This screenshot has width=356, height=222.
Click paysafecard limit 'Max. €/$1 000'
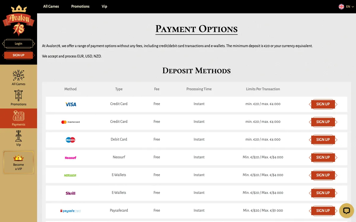[272, 210]
